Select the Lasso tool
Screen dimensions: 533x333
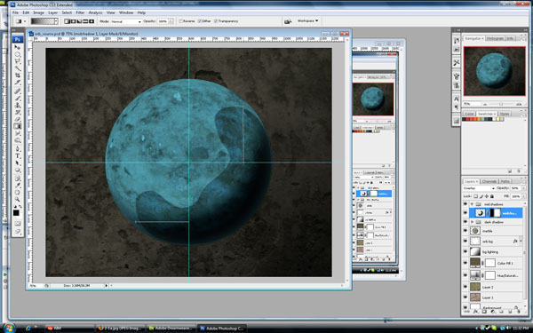click(17, 61)
